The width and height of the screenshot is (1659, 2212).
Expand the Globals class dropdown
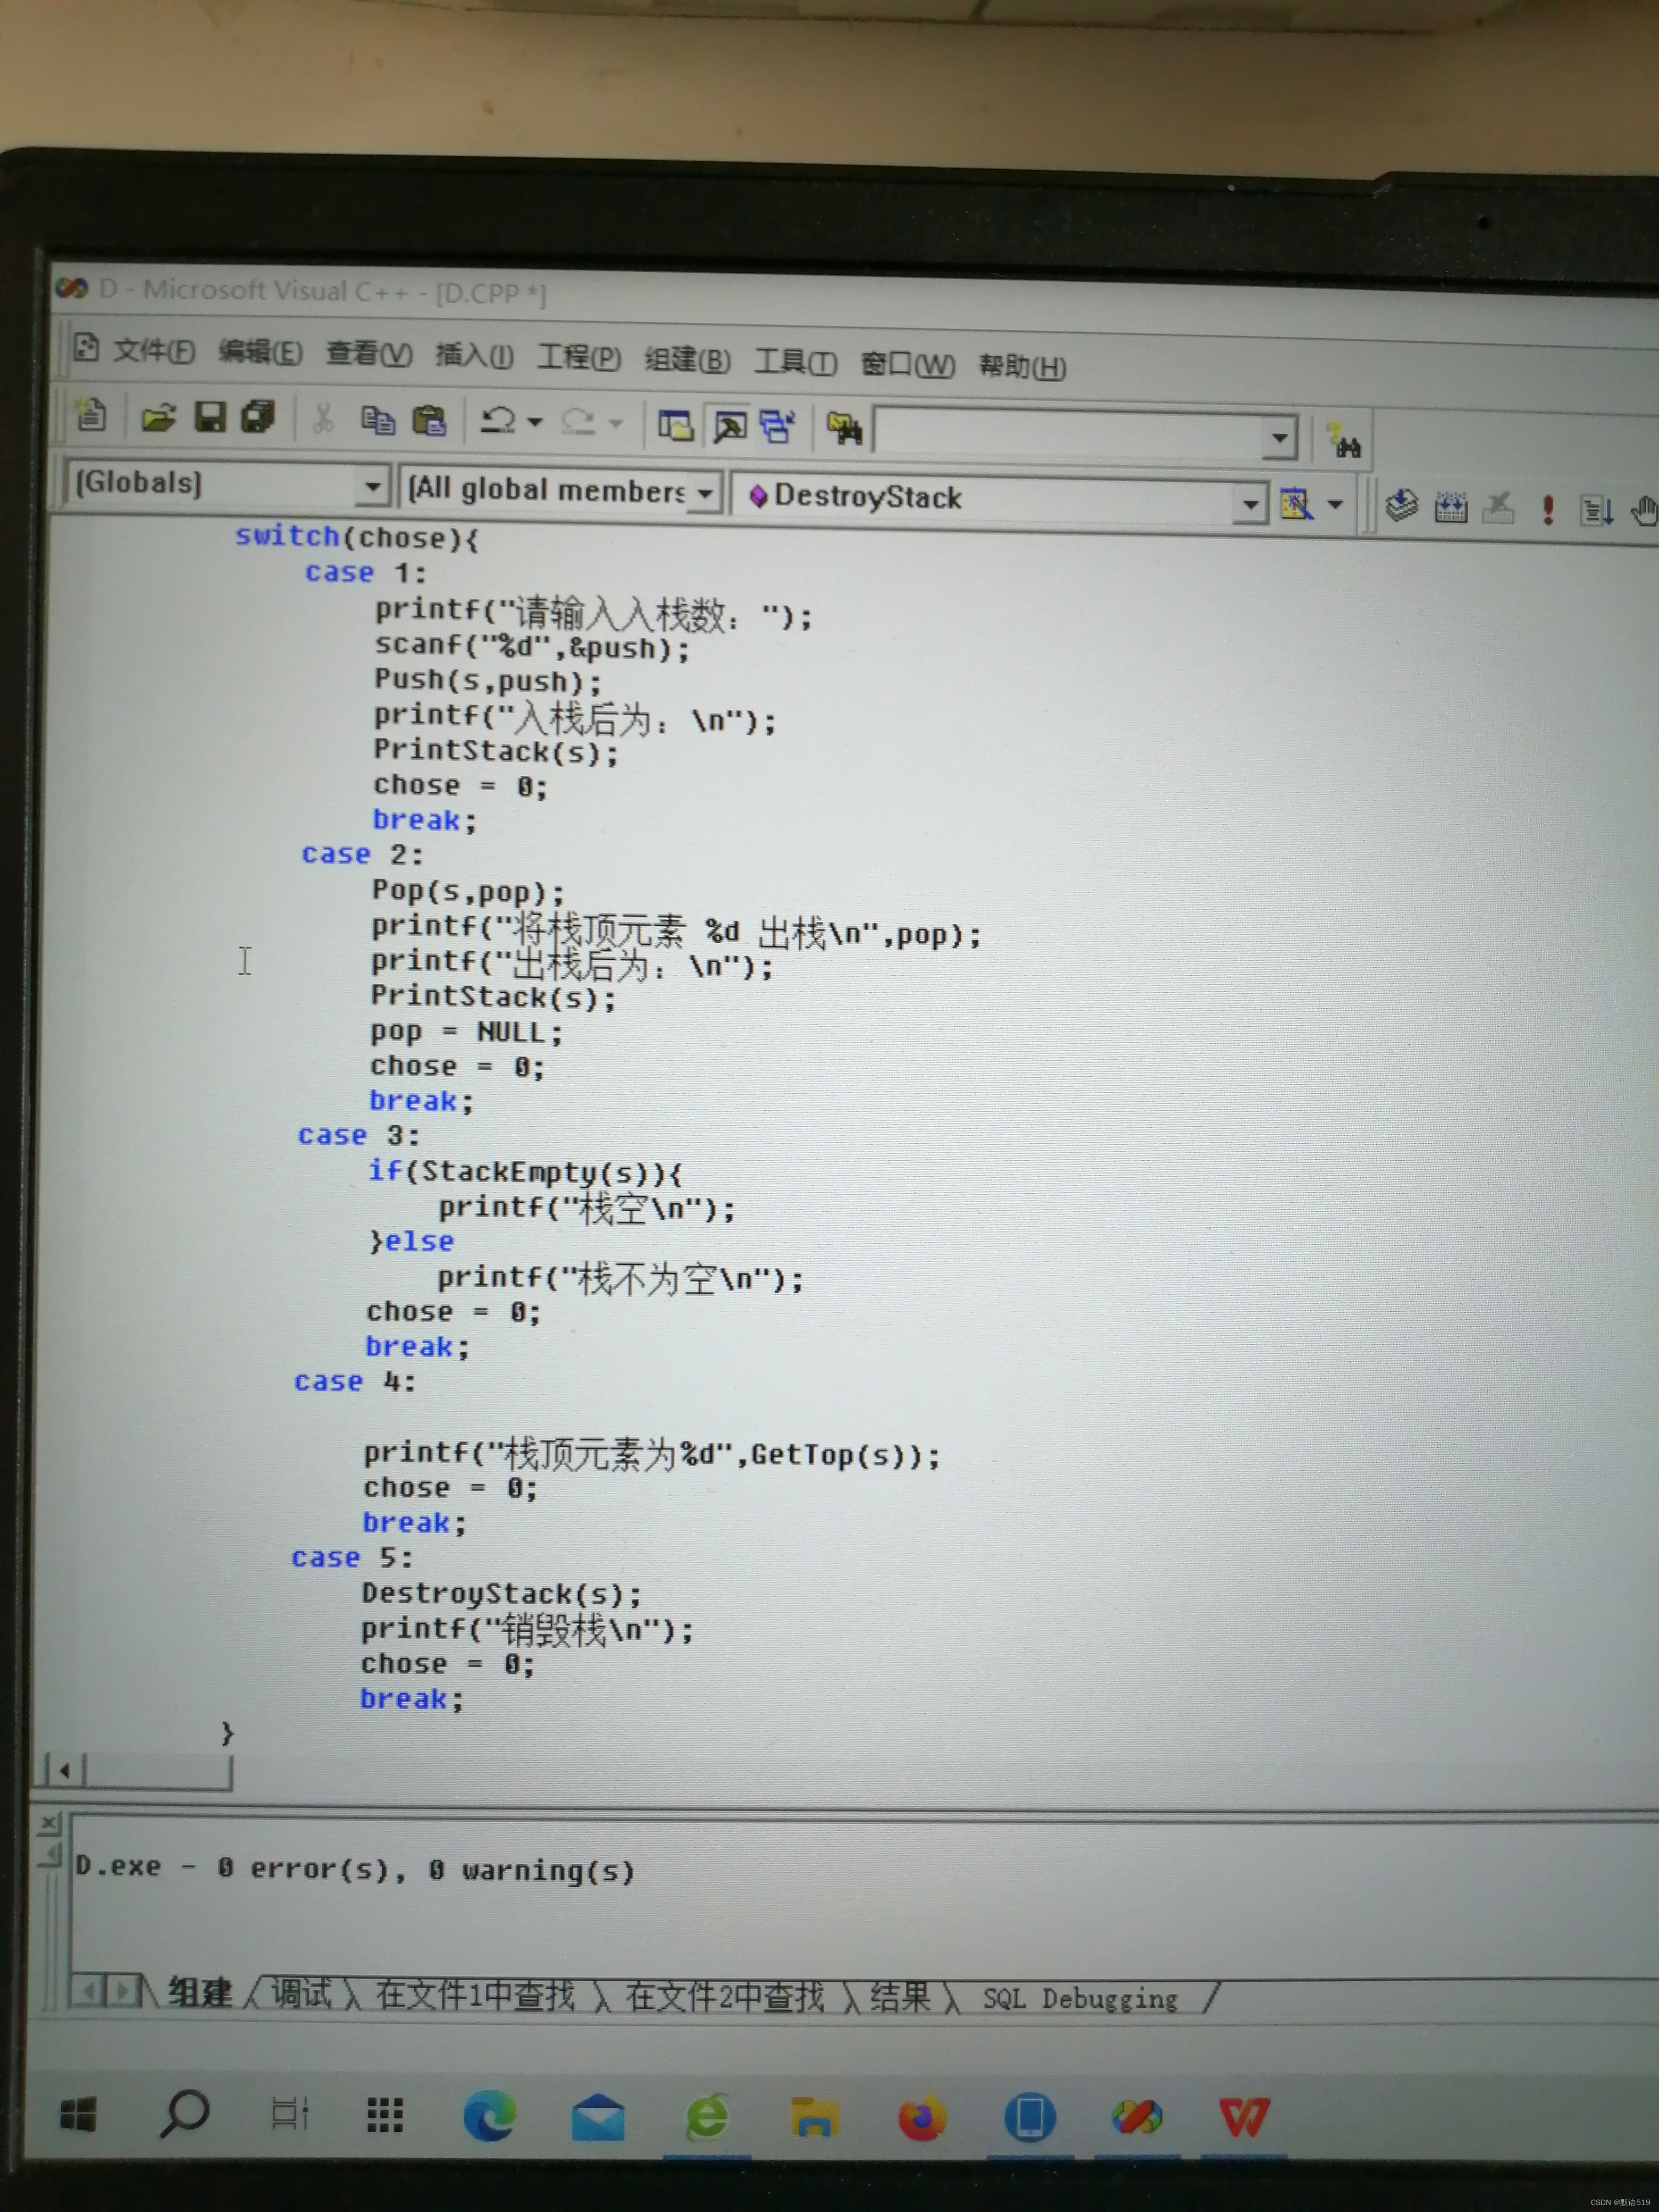[x=372, y=487]
